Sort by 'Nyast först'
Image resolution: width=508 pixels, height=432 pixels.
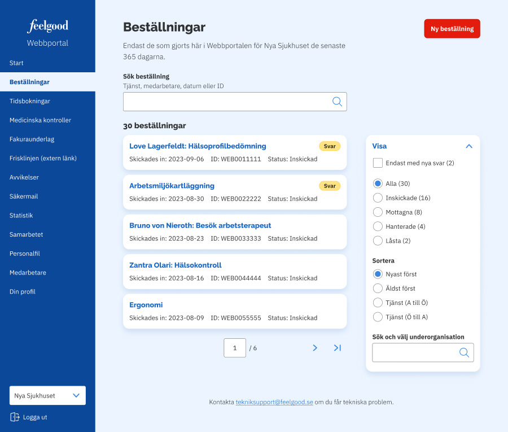tap(378, 274)
